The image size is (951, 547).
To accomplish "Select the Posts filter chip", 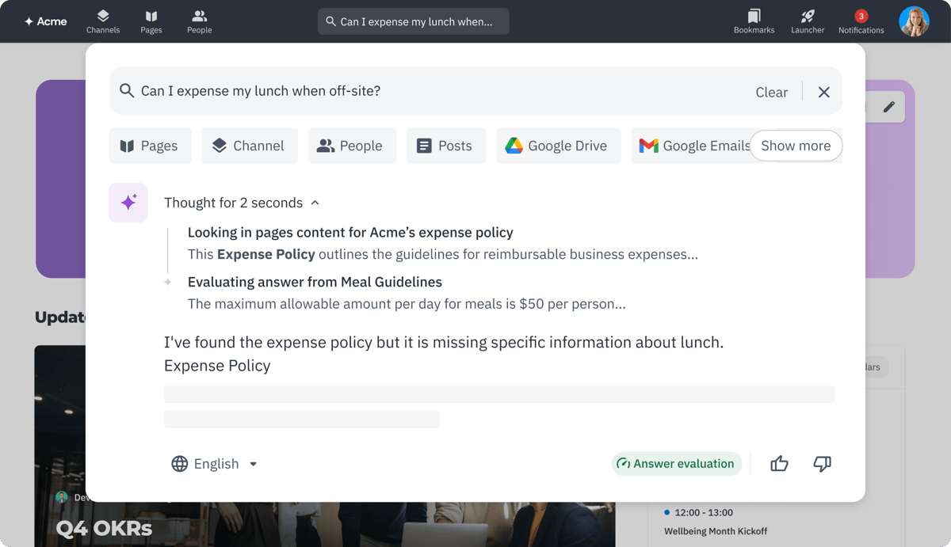I will coord(445,146).
